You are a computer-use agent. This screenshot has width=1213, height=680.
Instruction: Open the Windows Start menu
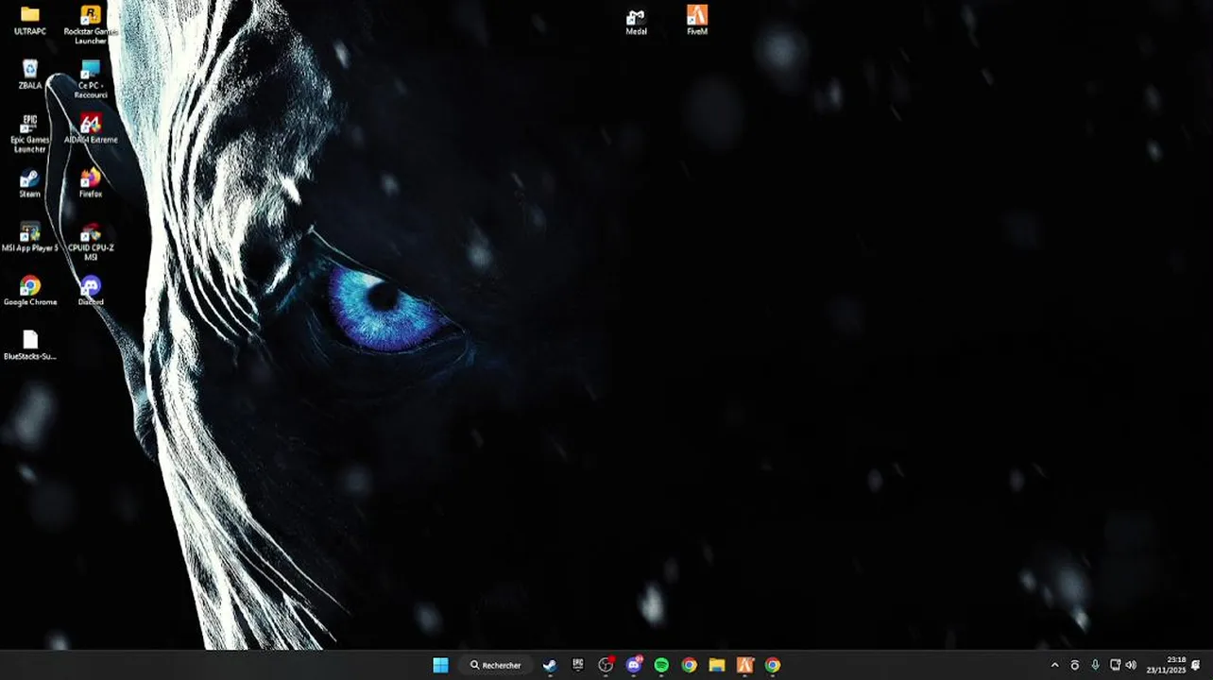[440, 665]
